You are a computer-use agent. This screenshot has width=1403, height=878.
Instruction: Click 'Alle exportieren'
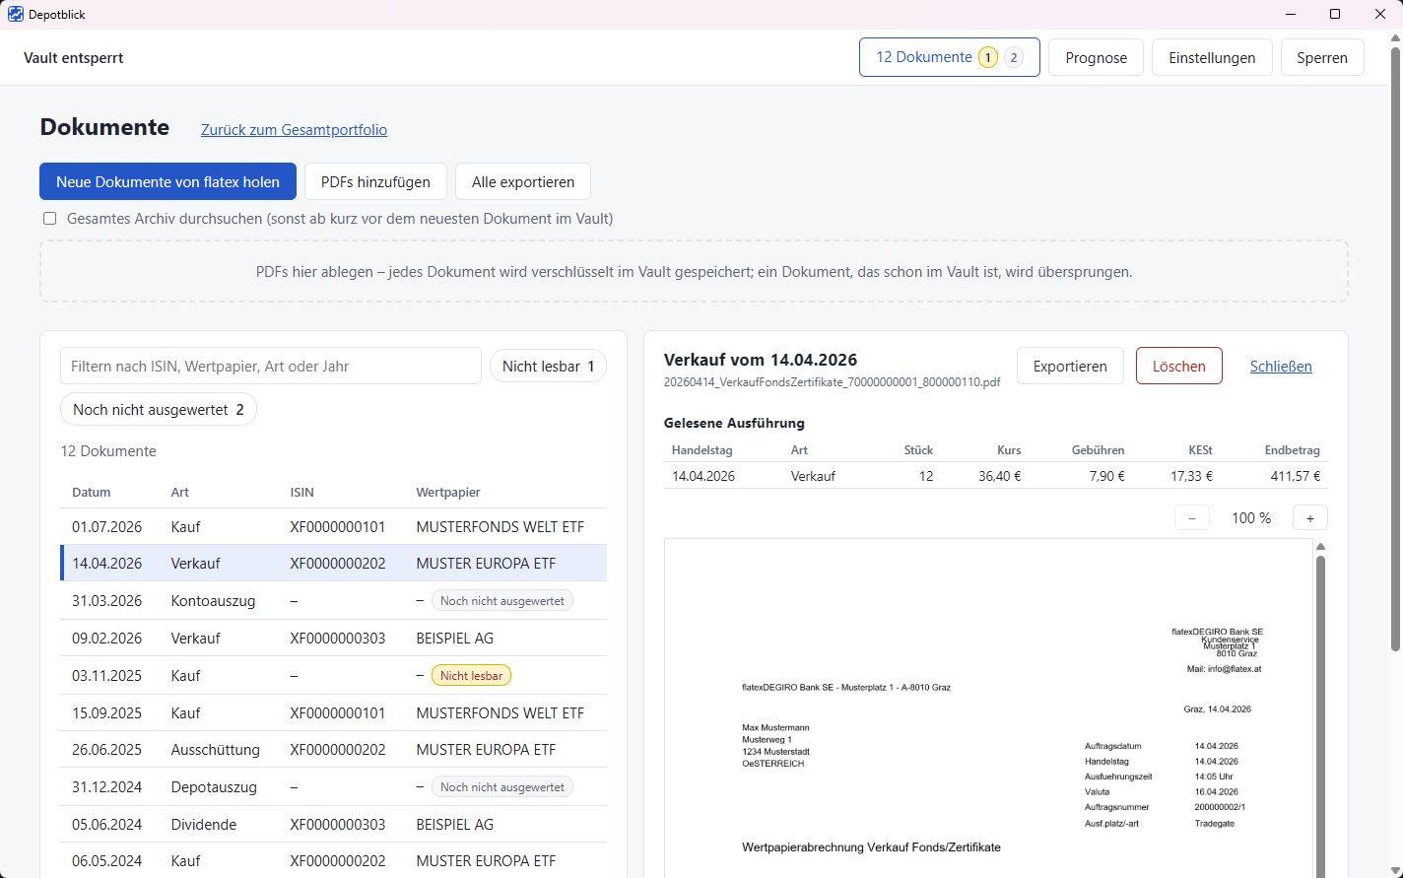pos(523,182)
